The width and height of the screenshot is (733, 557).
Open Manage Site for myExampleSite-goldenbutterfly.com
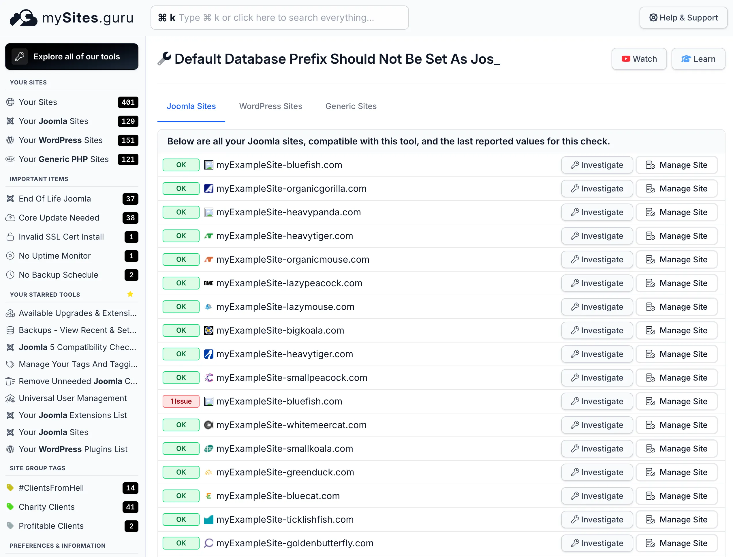pyautogui.click(x=677, y=543)
